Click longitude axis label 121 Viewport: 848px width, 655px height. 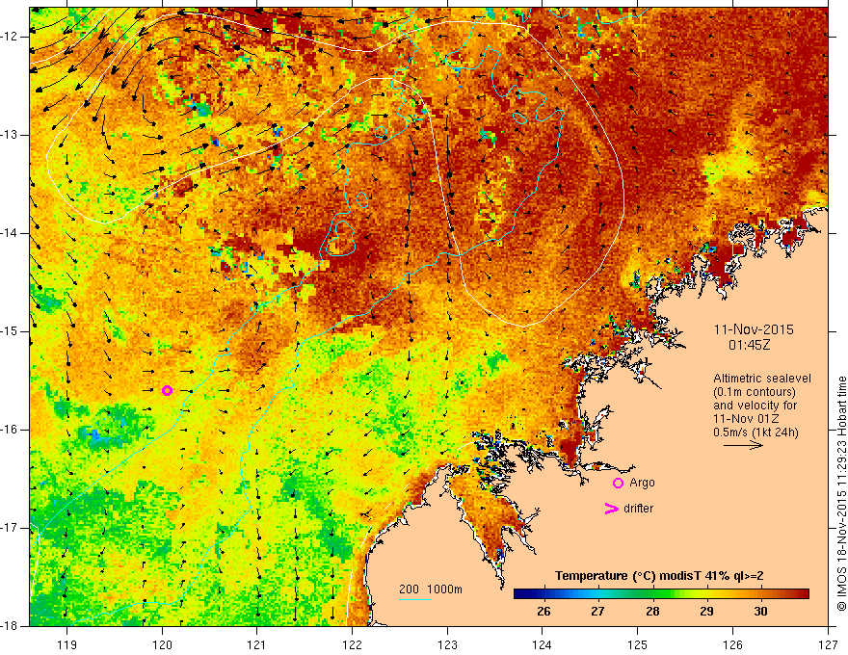[x=257, y=644]
